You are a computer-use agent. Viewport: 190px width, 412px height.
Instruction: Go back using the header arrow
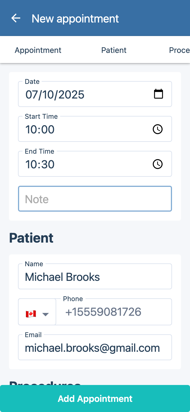(x=16, y=19)
